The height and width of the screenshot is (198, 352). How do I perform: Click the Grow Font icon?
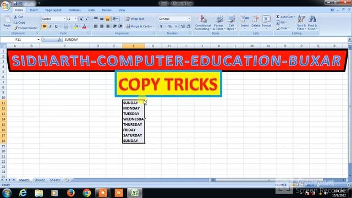point(81,19)
